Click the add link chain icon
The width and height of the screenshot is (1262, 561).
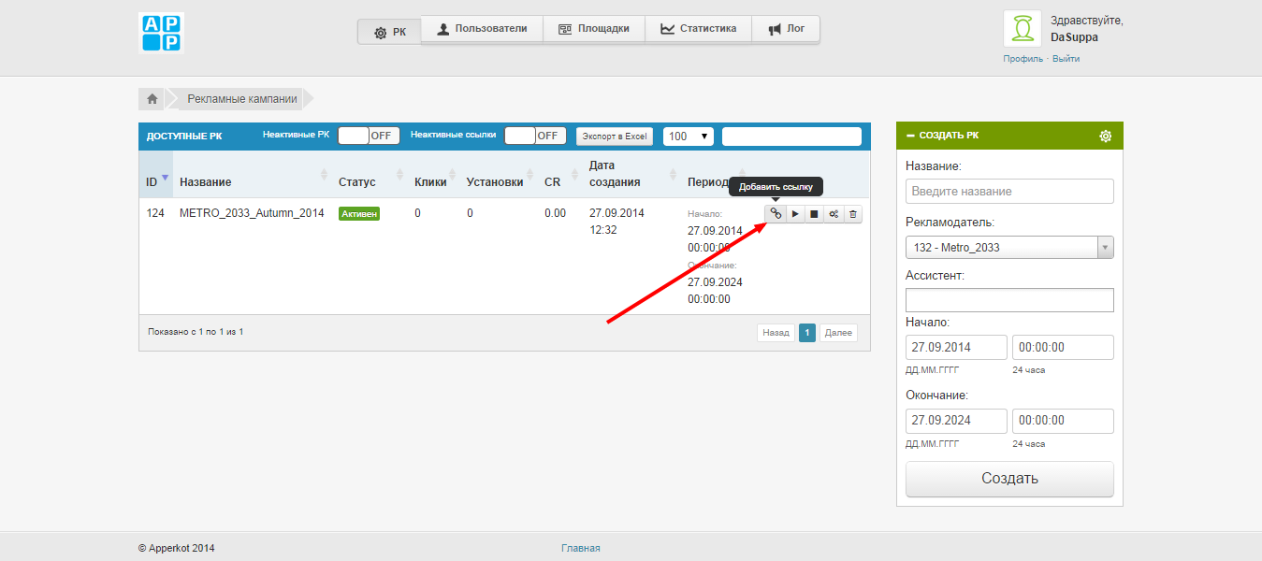[776, 214]
